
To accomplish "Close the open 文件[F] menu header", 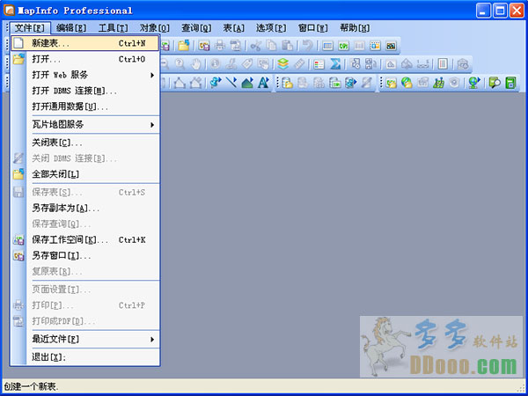I will click(30, 27).
